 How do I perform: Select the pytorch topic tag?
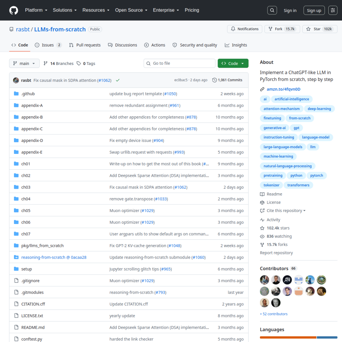316,175
